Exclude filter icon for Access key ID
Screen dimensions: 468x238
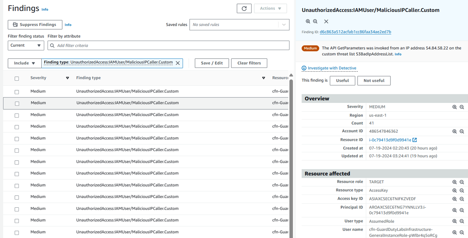click(x=462, y=199)
